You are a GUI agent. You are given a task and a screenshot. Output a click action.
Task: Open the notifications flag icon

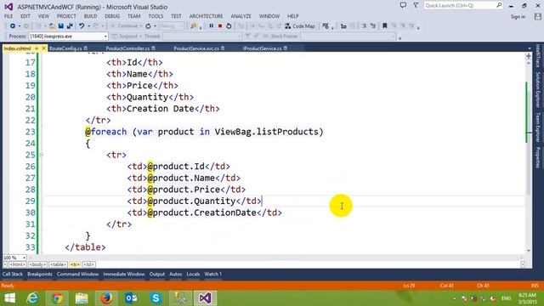click(416, 5)
